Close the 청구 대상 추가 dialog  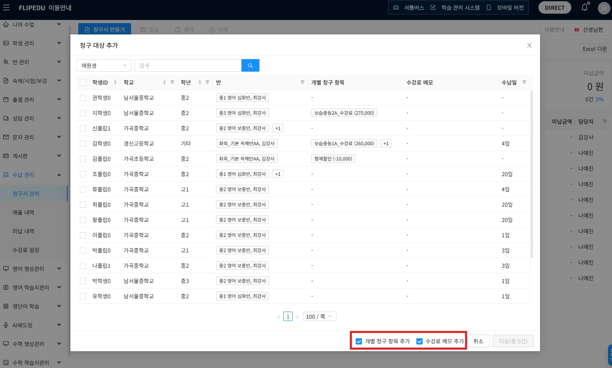click(529, 45)
